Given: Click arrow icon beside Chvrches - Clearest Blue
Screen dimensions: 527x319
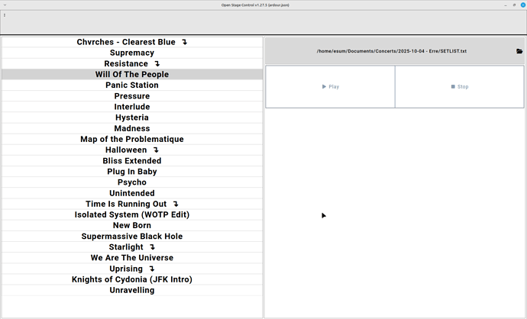Looking at the screenshot, I should click(x=184, y=43).
